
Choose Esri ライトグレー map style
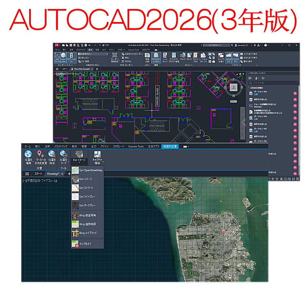(x=87, y=196)
